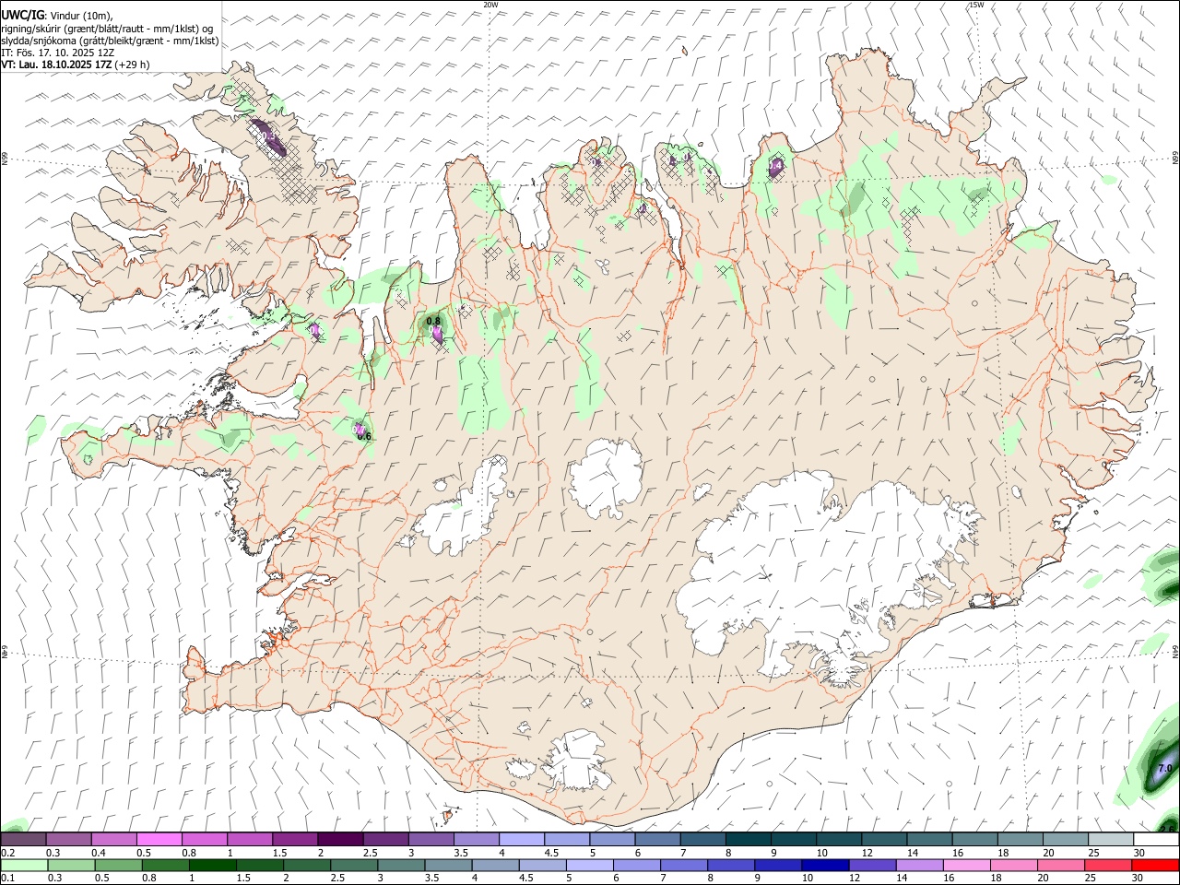Click the '7.0' precipitation value offshore
The image size is (1180, 885).
pos(1164,768)
